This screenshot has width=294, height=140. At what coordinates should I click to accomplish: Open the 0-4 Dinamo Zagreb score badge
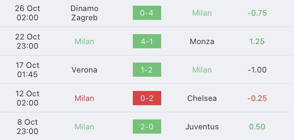147,13
